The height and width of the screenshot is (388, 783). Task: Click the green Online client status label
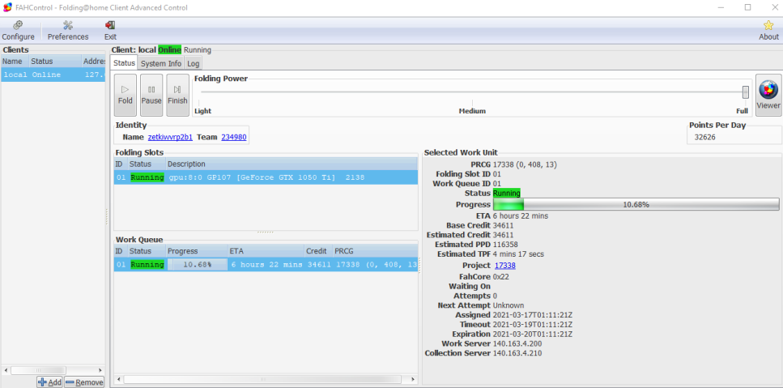click(x=170, y=50)
